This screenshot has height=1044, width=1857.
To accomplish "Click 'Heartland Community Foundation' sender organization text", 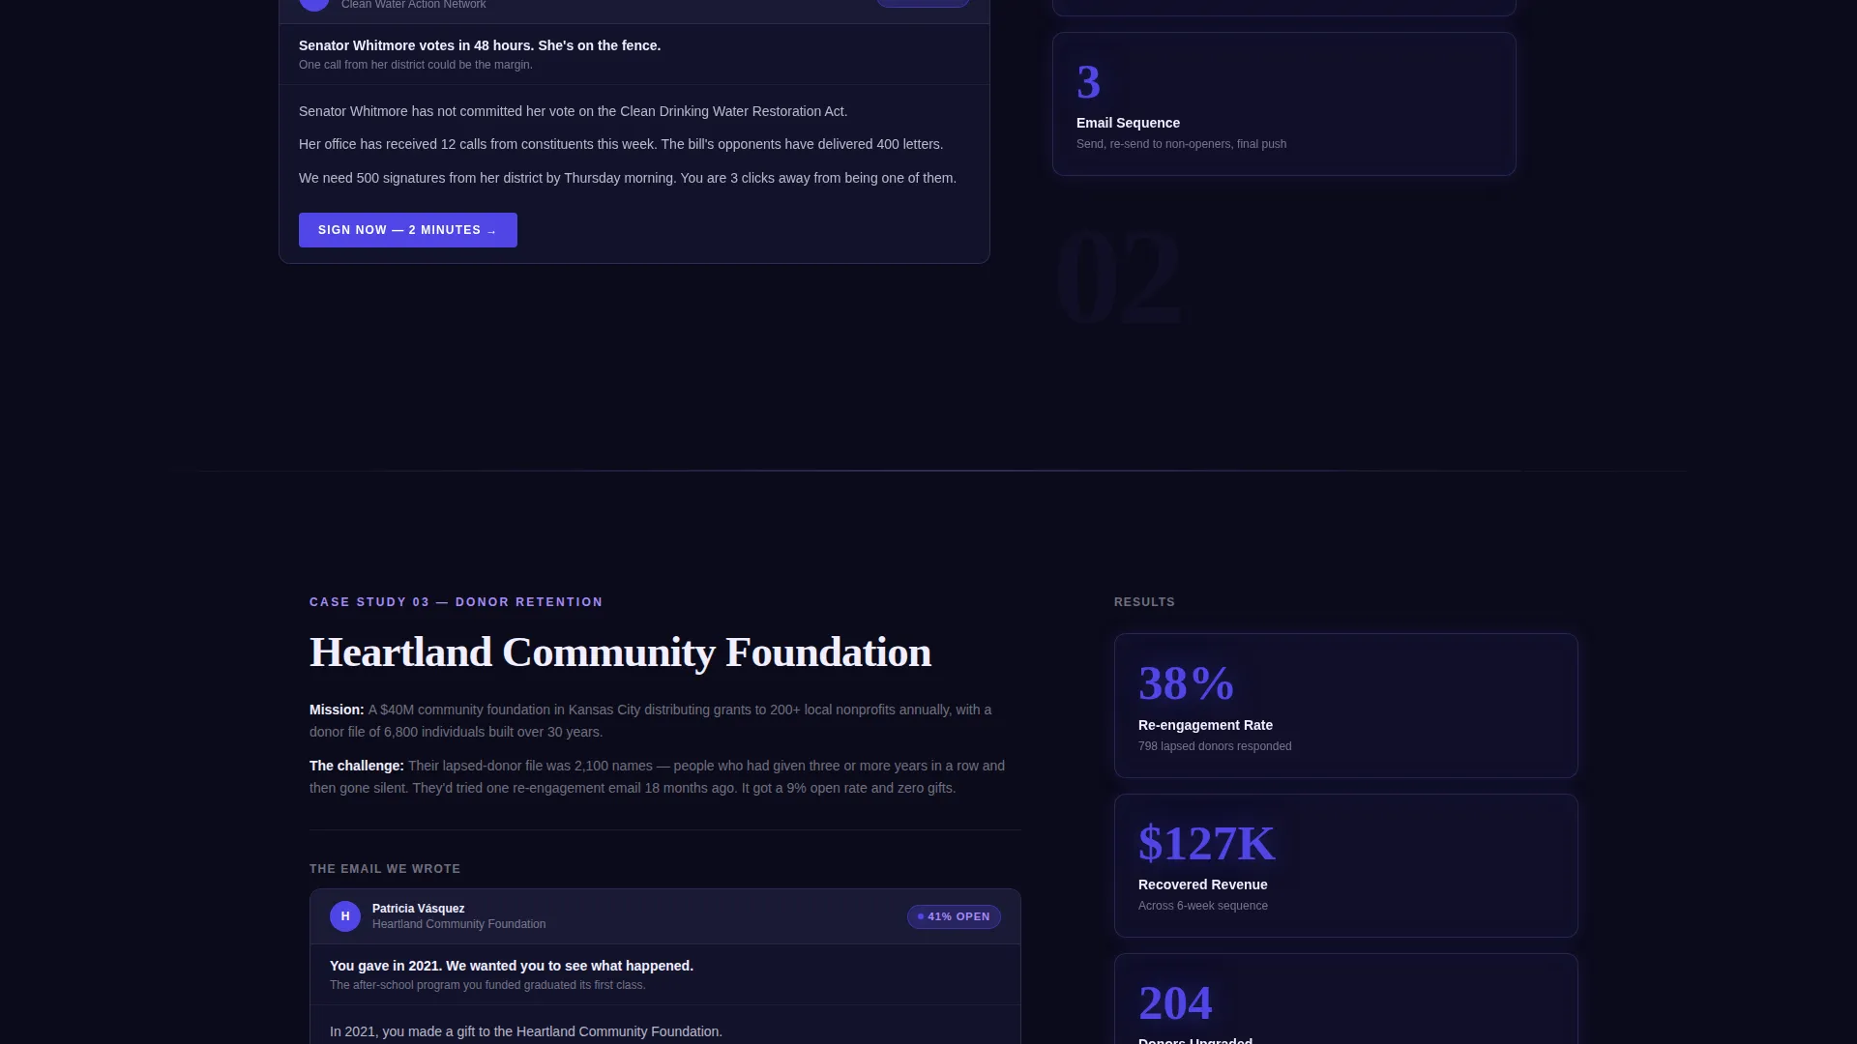I will point(458,924).
